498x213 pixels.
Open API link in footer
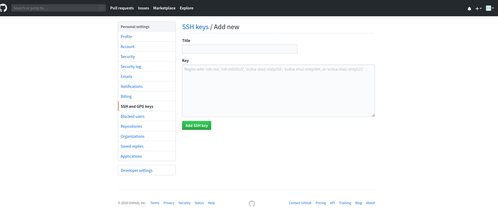click(x=332, y=203)
